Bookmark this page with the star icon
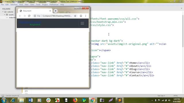Viewport: 184px width, 103px height. point(75,16)
